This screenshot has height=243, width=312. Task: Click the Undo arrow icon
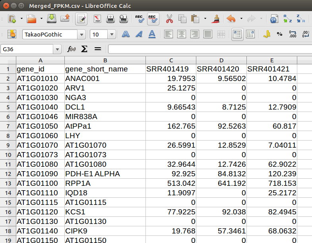pos(231,19)
